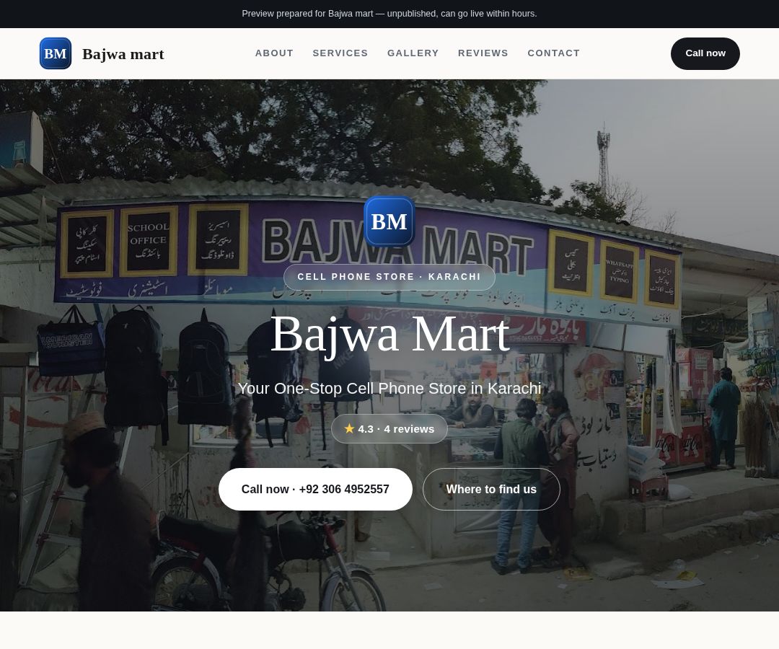Image resolution: width=779 pixels, height=649 pixels.
Task: Call +92 306 4952557 via hero button
Action: point(315,489)
